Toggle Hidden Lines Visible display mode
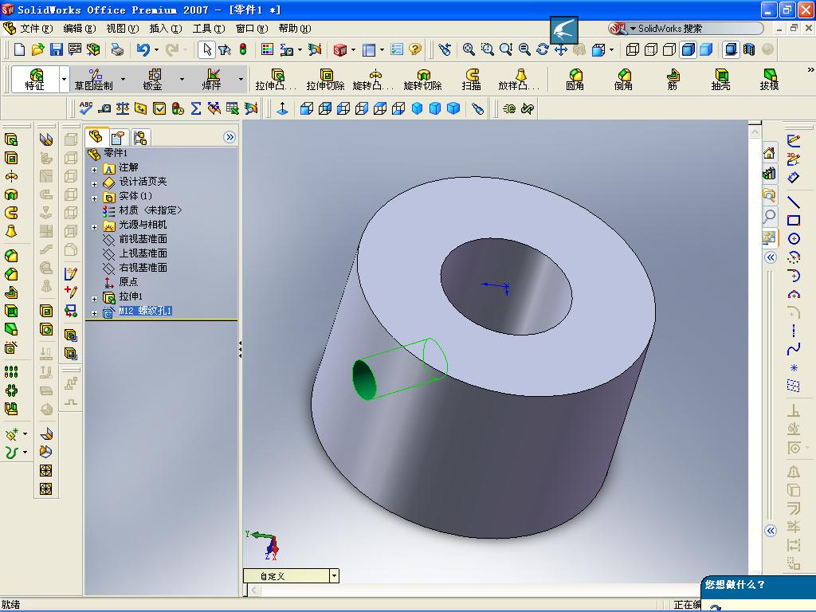The width and height of the screenshot is (816, 612). [651, 49]
